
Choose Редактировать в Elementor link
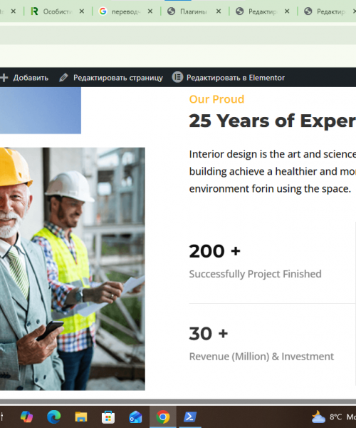236,78
